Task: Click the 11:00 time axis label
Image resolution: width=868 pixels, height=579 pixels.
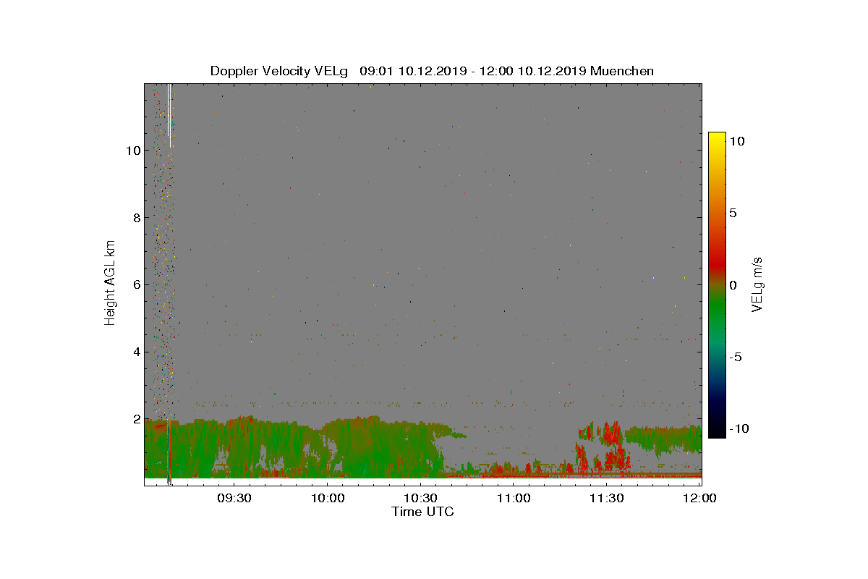Action: tap(514, 499)
